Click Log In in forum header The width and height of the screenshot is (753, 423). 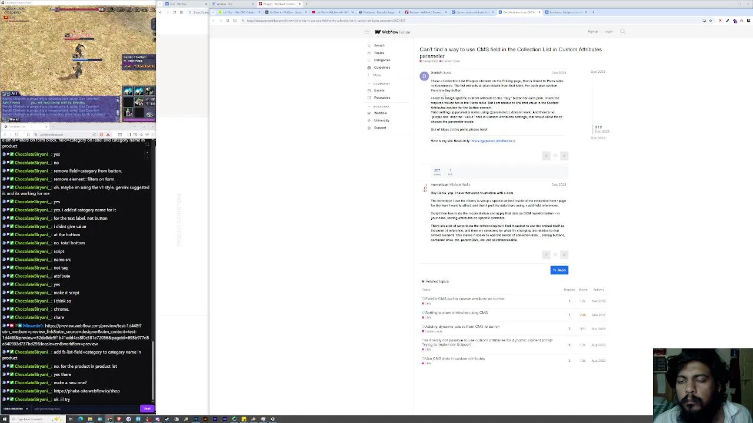pos(608,32)
